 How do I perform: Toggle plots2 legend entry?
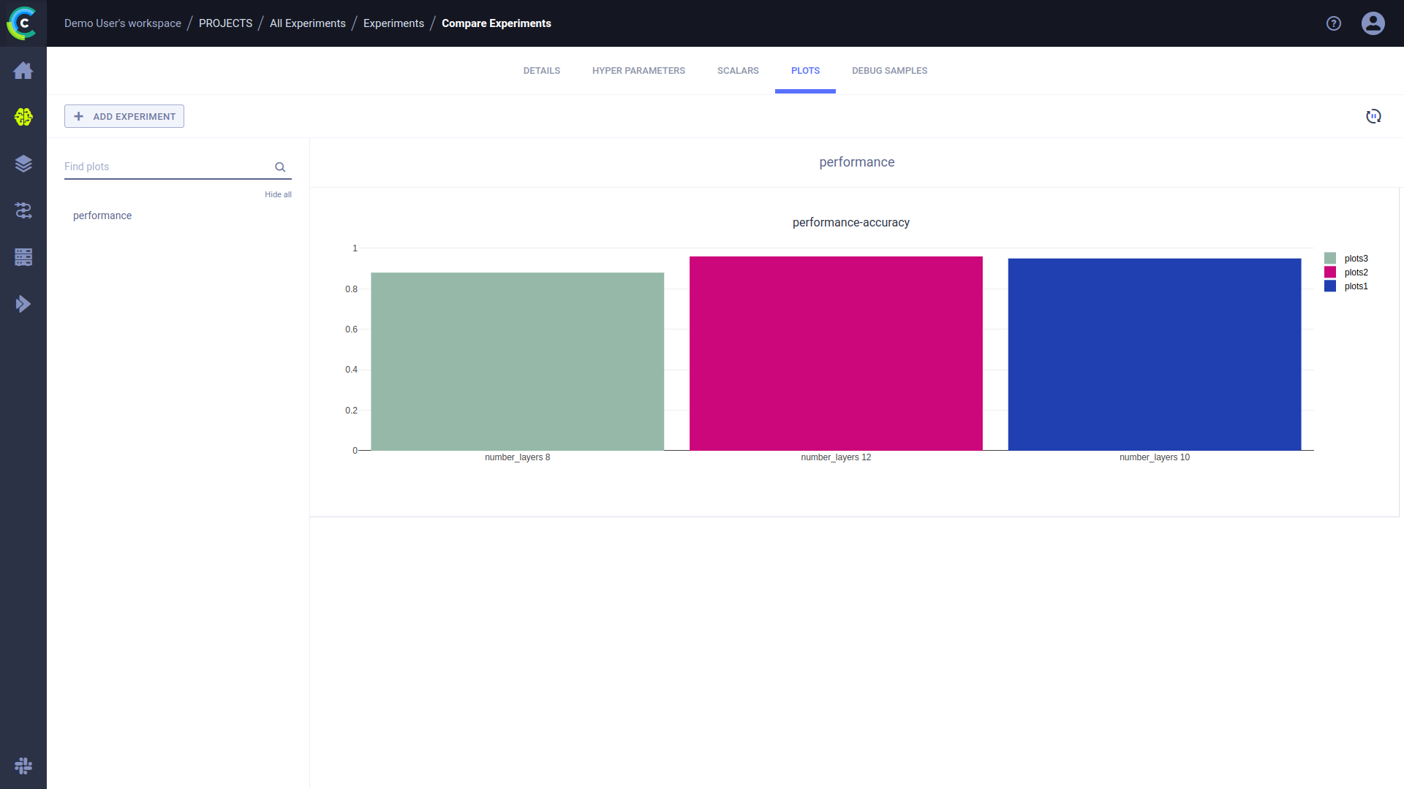pos(1355,272)
